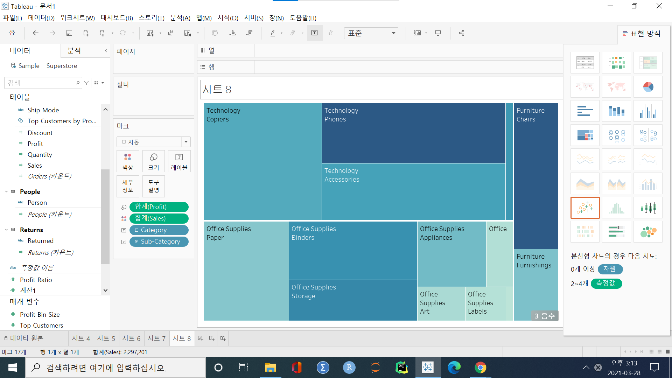The height and width of the screenshot is (378, 672).
Task: Click the New worksheet tab icon
Action: pyautogui.click(x=201, y=338)
